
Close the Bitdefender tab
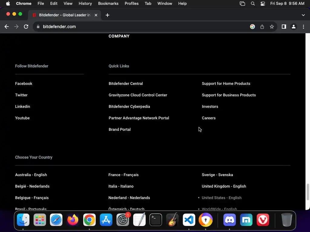click(x=96, y=15)
